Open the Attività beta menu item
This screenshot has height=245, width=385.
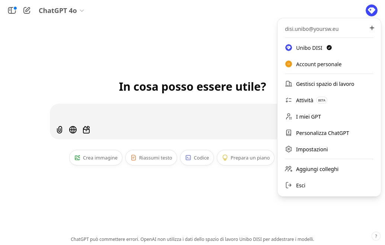click(305, 100)
